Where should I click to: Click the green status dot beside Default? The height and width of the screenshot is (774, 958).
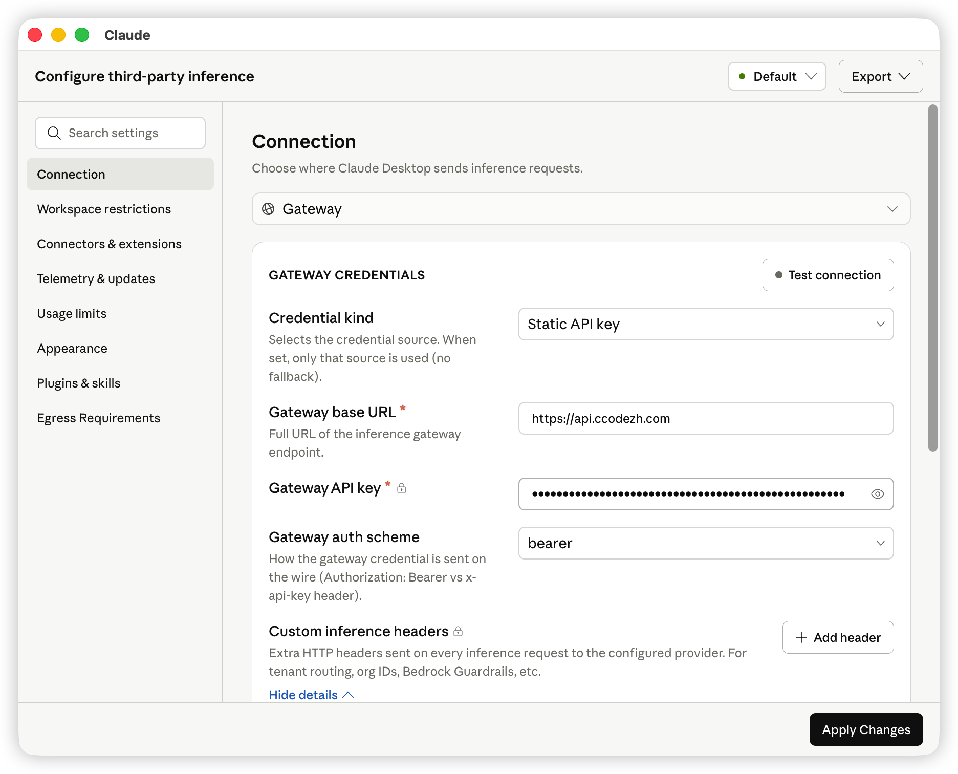(x=742, y=76)
